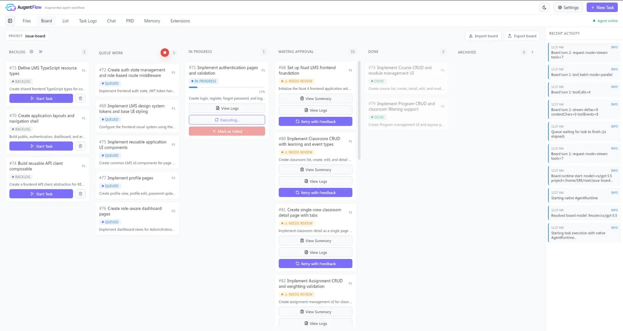623x331 pixels.
Task: Select project issue-board selector
Action: (27, 36)
